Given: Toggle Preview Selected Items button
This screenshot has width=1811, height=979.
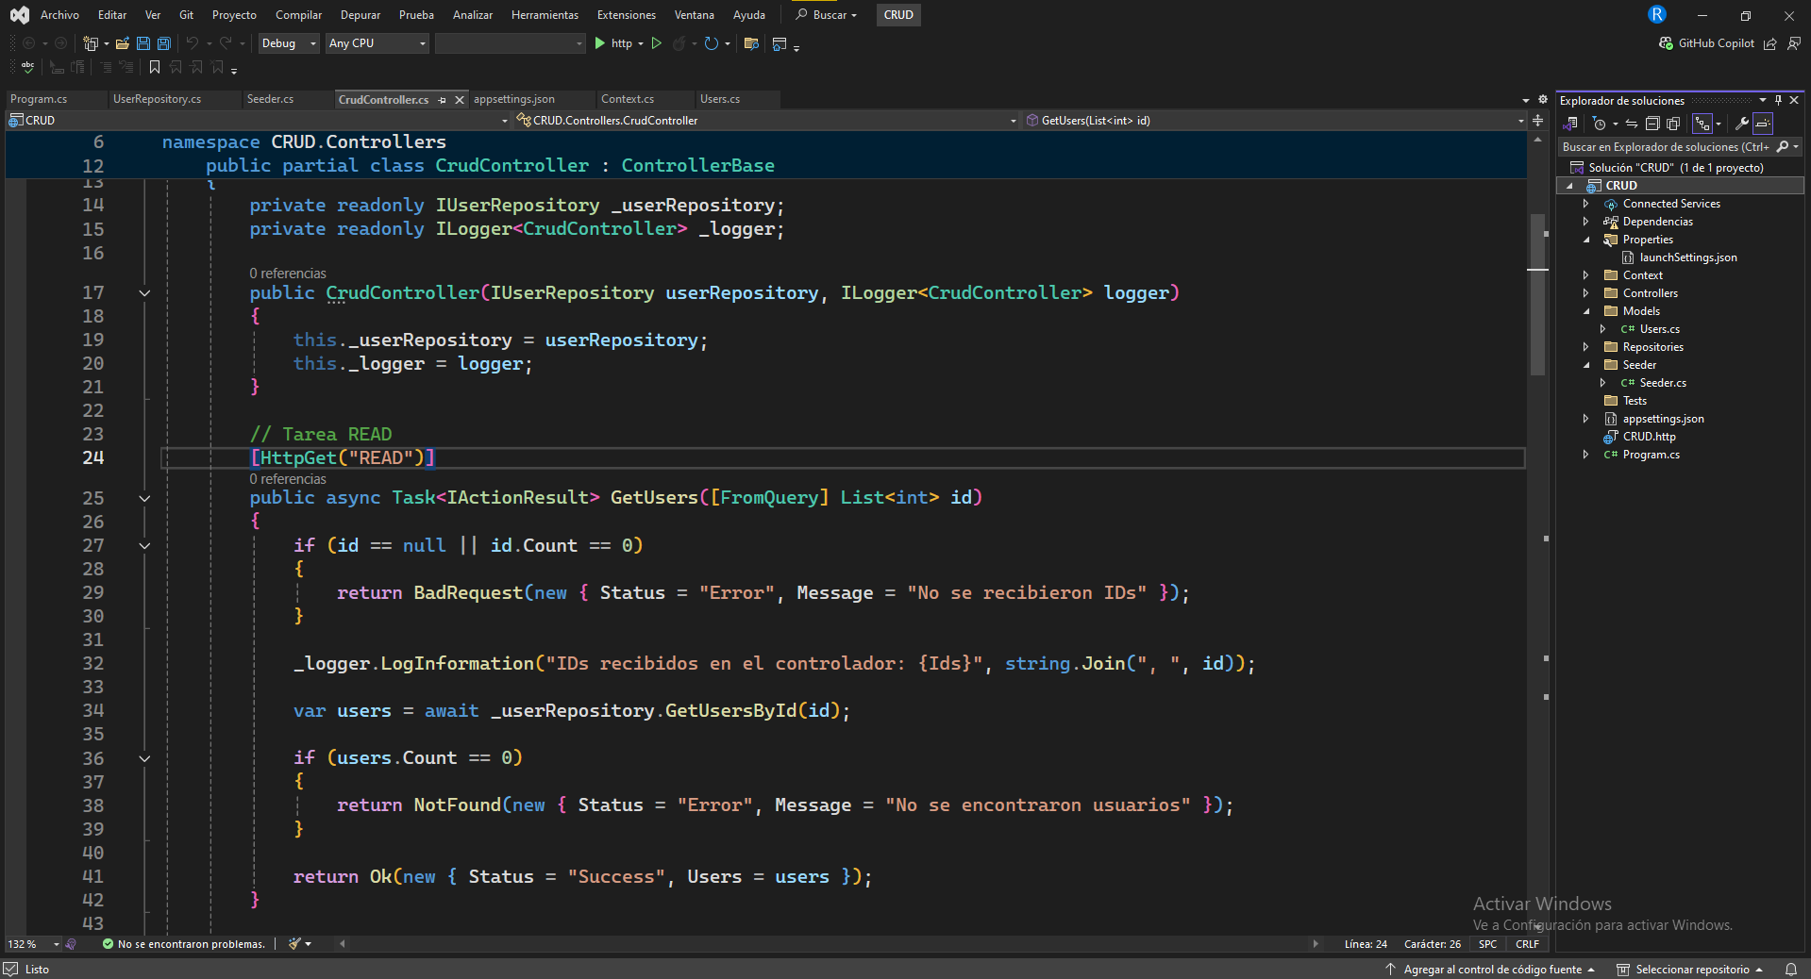Looking at the screenshot, I should [x=1763, y=124].
